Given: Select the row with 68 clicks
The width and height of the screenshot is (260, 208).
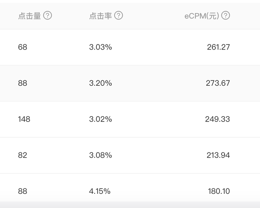Looking at the screenshot, I should tap(130, 47).
